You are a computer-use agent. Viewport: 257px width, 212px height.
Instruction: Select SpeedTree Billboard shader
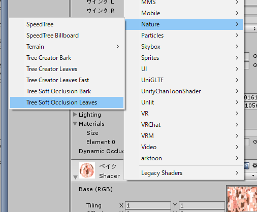[x=67, y=36]
